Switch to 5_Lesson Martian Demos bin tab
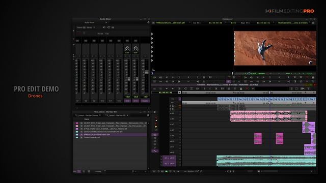This screenshot has height=183, width=326. point(87,115)
